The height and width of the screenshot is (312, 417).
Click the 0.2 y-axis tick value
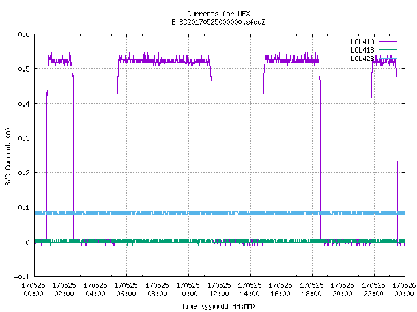(23, 173)
